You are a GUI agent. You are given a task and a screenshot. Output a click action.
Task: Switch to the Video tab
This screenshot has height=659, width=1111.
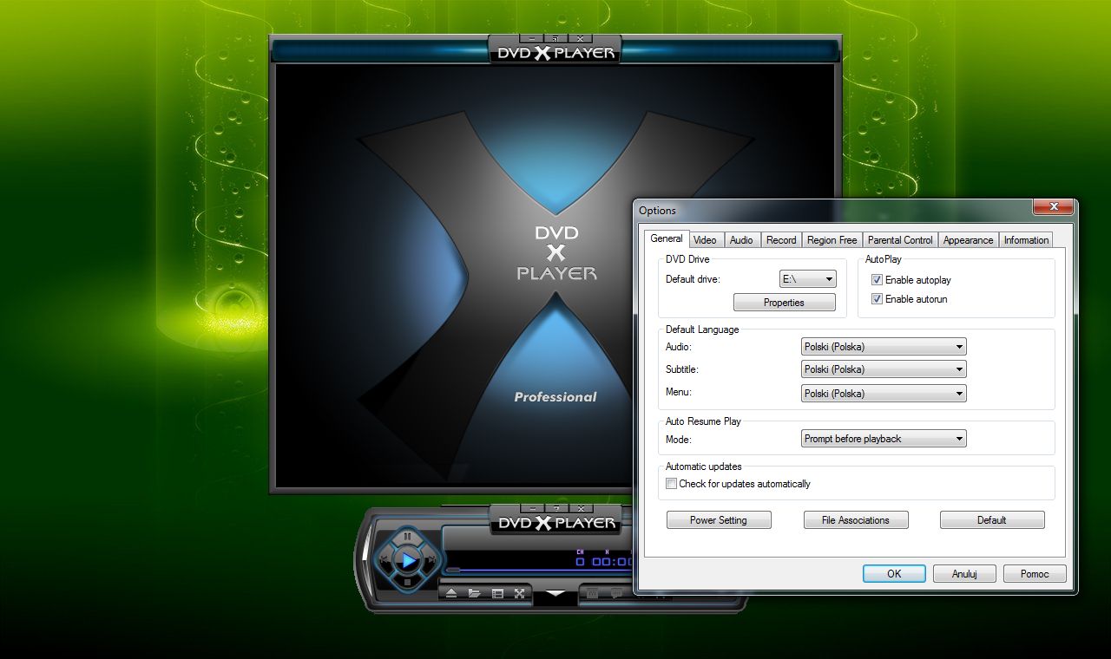point(705,240)
